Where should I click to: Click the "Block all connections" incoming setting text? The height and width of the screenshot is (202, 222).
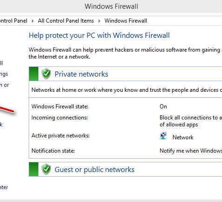[191, 118]
